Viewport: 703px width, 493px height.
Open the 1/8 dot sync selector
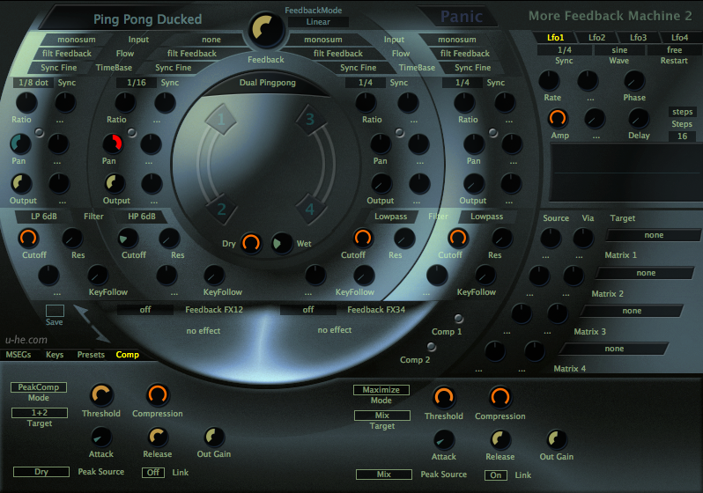pos(33,83)
